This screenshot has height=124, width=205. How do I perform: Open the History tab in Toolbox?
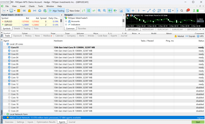[x=28, y=36]
